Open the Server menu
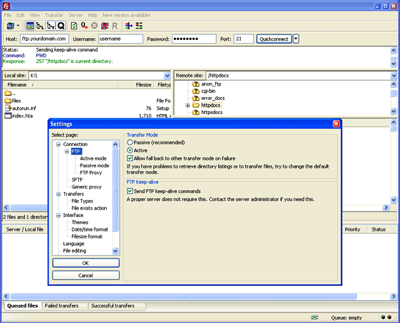The image size is (400, 323). (x=76, y=15)
